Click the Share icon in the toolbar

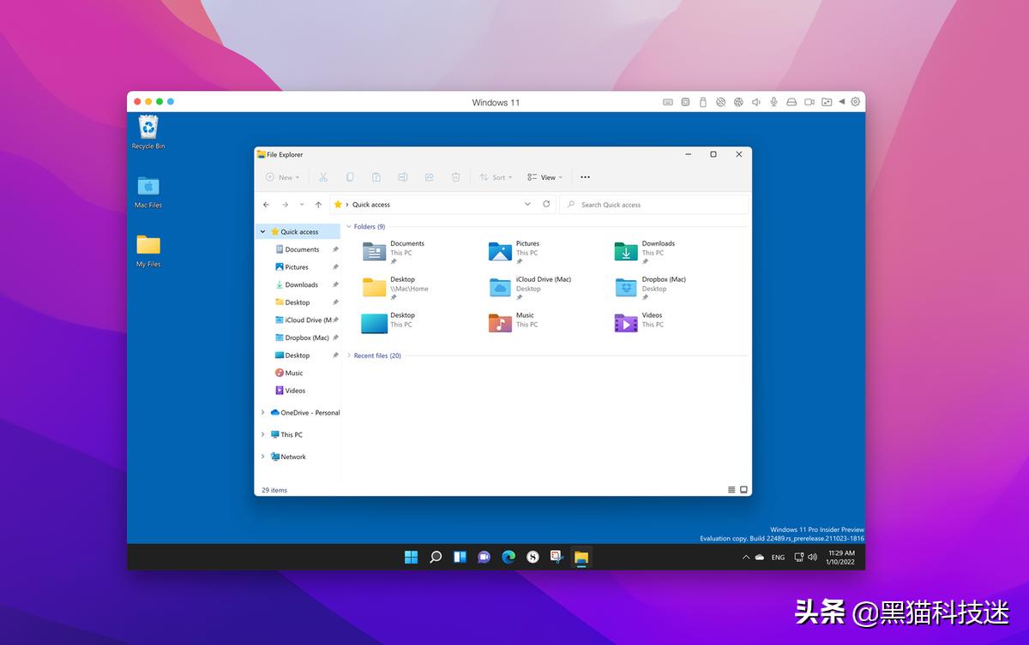pos(428,177)
